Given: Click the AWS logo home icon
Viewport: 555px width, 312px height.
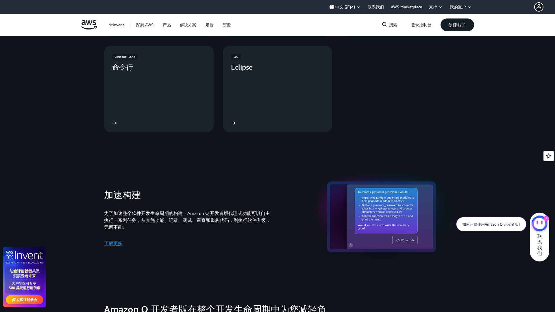Looking at the screenshot, I should click(x=89, y=25).
